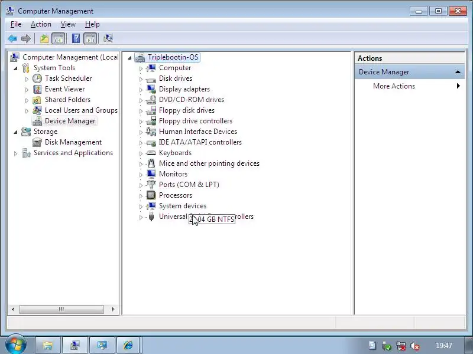Click the Computer Management taskbar button
The height and width of the screenshot is (354, 473).
(x=75, y=345)
